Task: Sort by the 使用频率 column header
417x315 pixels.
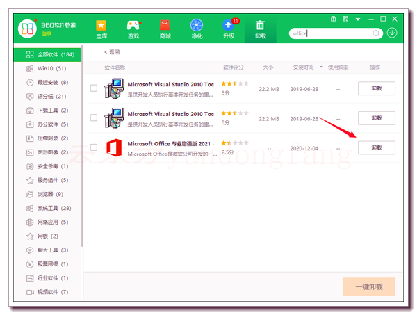Action: [338, 67]
